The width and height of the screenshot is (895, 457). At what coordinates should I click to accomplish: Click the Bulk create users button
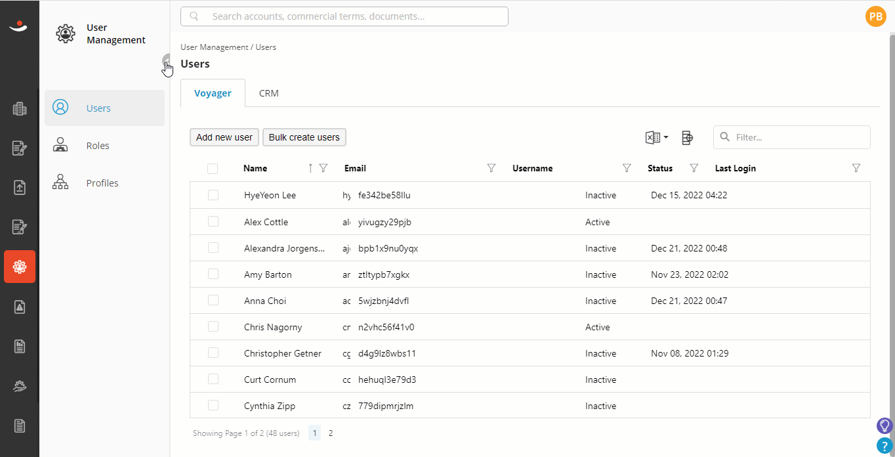(304, 137)
